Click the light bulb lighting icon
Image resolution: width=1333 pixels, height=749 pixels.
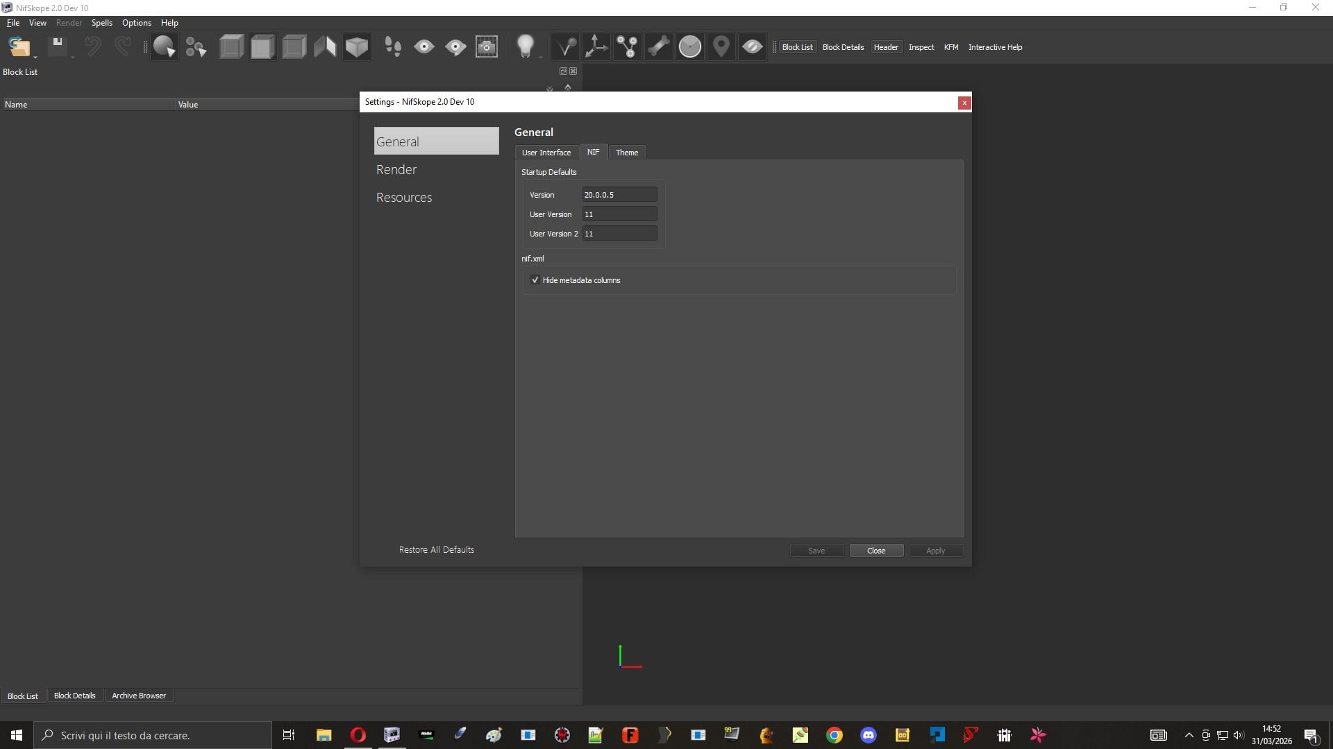tap(526, 47)
